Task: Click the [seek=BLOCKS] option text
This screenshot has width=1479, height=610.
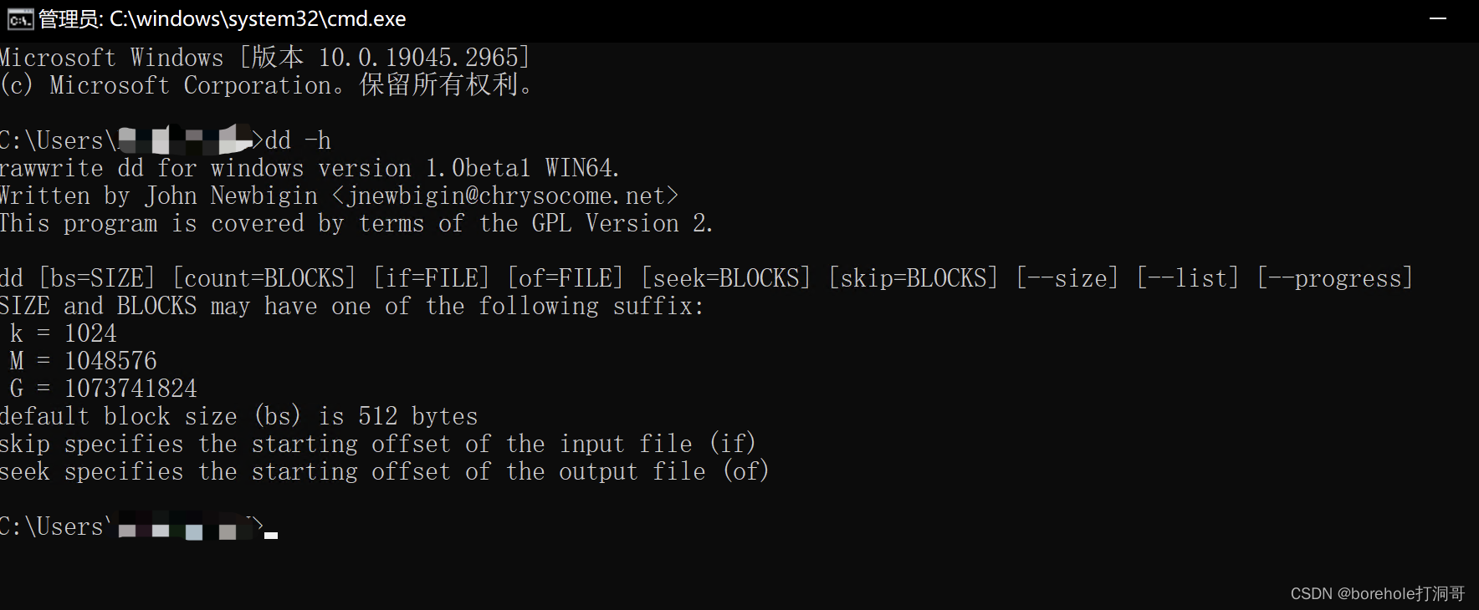Action: click(726, 278)
